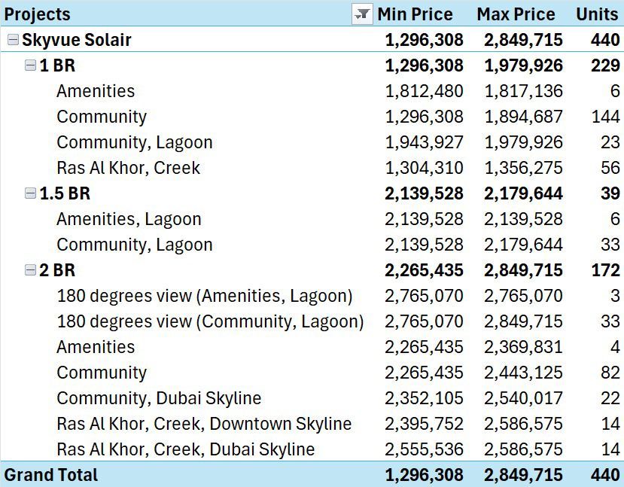Select Community, Lagoon label in 23-unit row

(x=135, y=142)
